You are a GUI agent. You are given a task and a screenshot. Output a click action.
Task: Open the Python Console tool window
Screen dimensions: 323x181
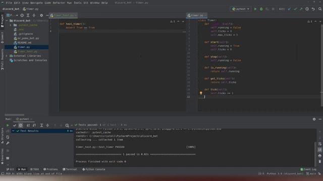(94, 169)
